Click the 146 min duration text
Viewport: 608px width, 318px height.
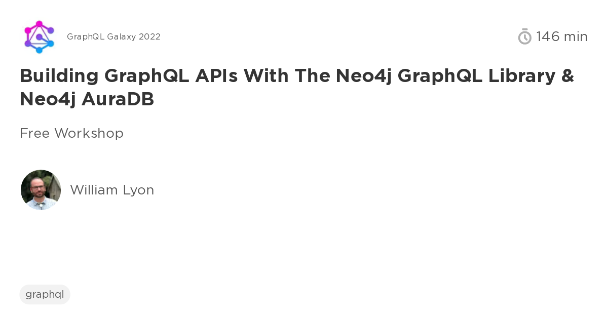click(x=562, y=36)
